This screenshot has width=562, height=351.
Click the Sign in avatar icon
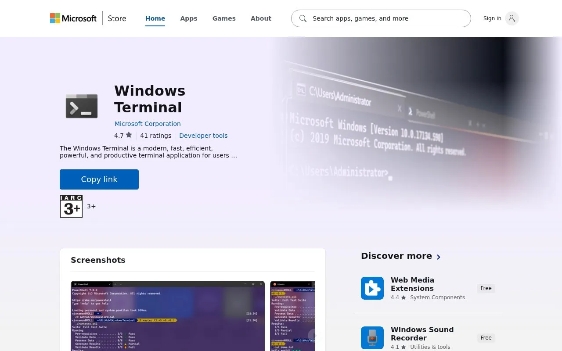coord(512,18)
